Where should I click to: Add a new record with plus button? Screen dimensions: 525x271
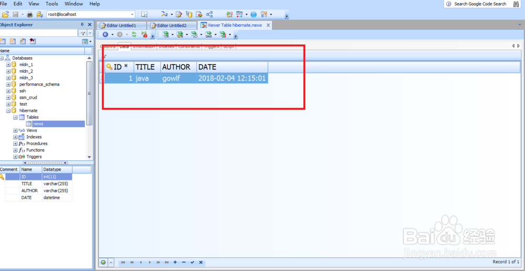tap(175, 262)
